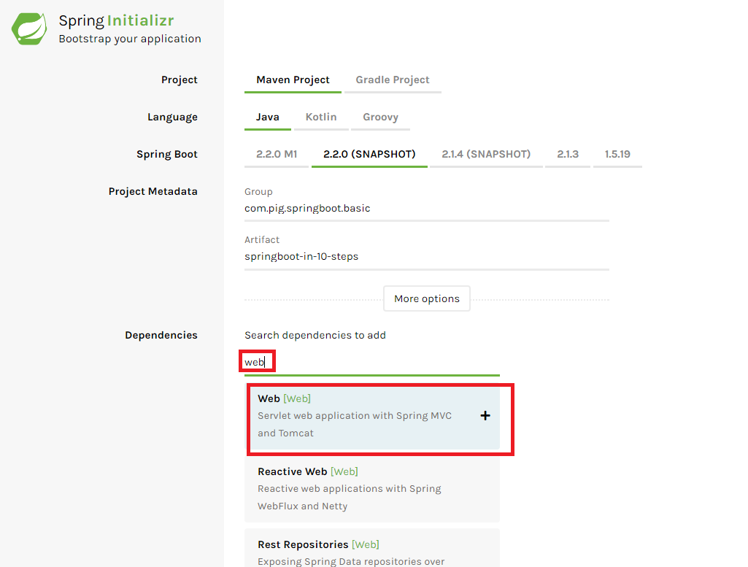Pick Spring Boot version 2.1.3
748x567 pixels.
pyautogui.click(x=567, y=154)
